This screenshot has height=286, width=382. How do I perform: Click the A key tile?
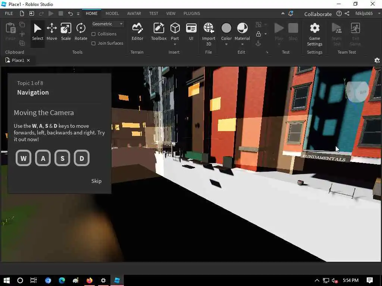(x=43, y=158)
